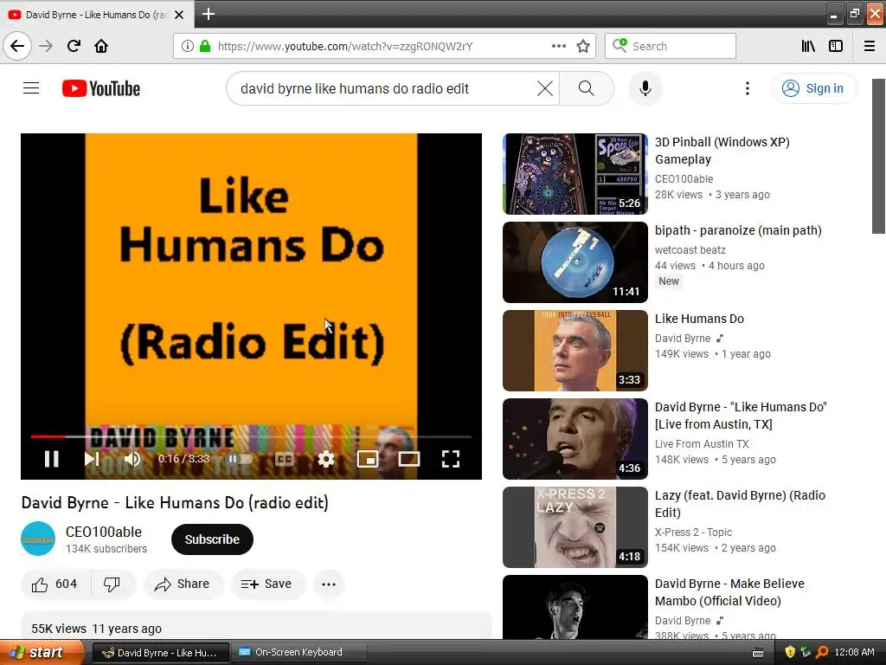Image resolution: width=886 pixels, height=665 pixels.
Task: Switch to theater mode
Action: [x=409, y=459]
